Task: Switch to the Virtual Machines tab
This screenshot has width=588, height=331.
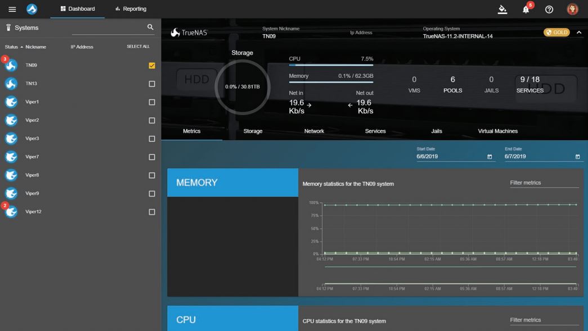Action: coord(497,131)
